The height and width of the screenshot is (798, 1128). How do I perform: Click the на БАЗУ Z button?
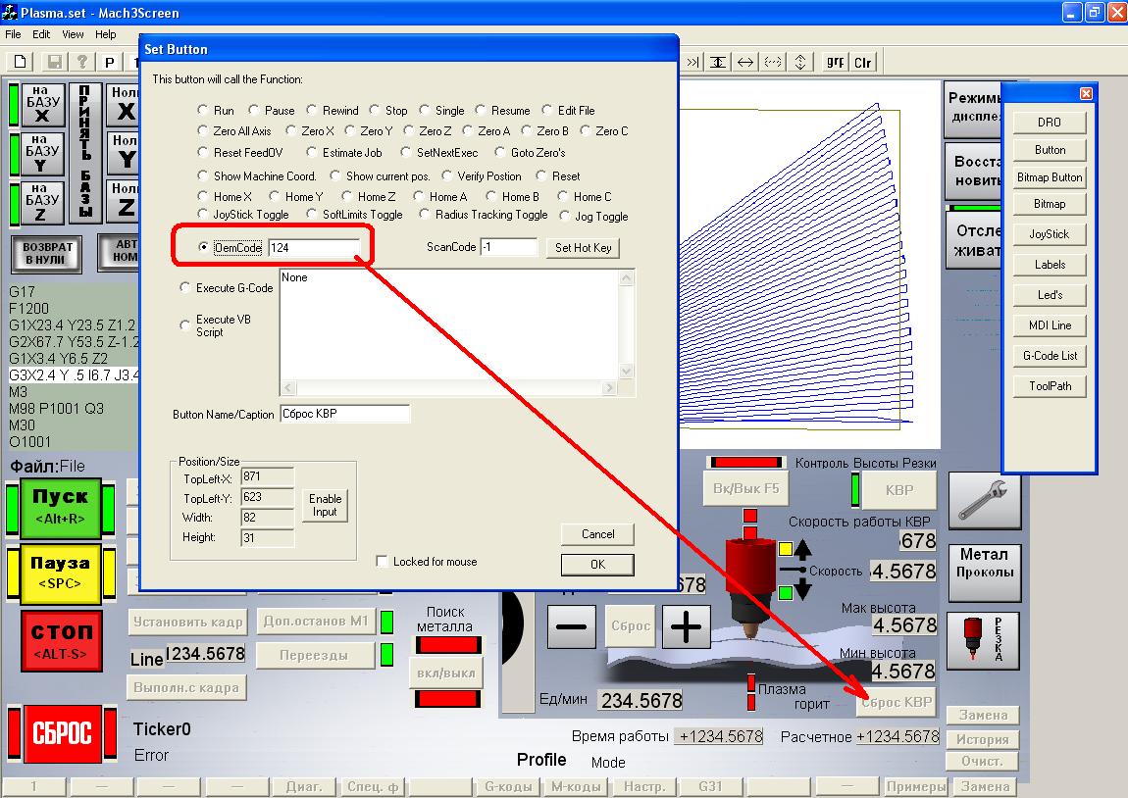tap(42, 203)
